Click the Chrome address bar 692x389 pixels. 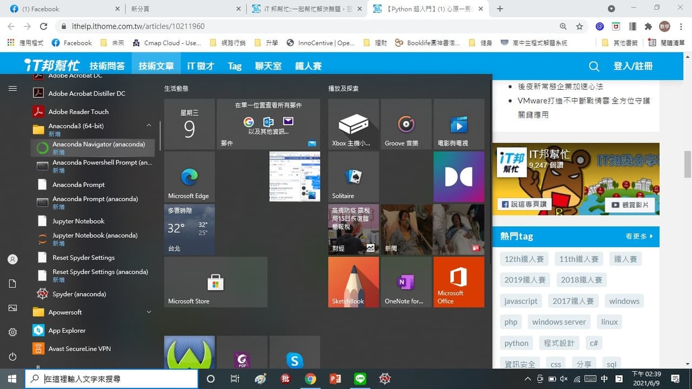click(x=308, y=26)
